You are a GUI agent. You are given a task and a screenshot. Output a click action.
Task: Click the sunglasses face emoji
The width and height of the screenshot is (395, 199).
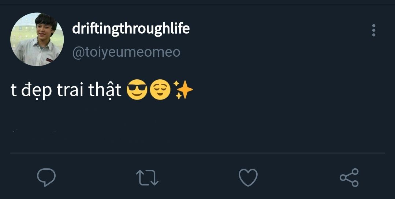click(137, 90)
